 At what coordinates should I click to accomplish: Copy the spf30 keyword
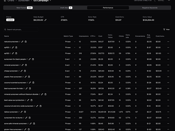click(x=16, y=53)
